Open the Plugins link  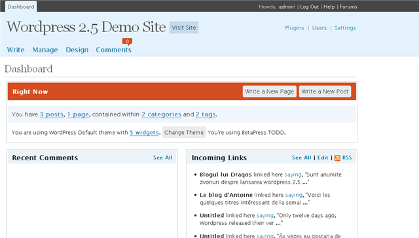click(x=295, y=27)
